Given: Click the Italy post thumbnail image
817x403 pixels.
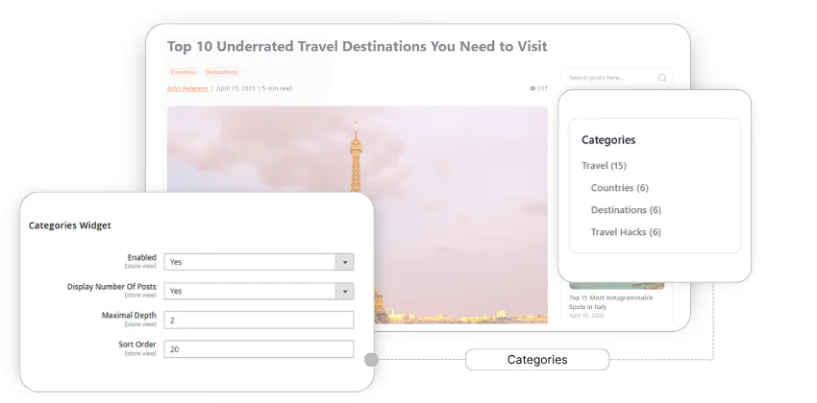Looking at the screenshot, I should pos(616,286).
